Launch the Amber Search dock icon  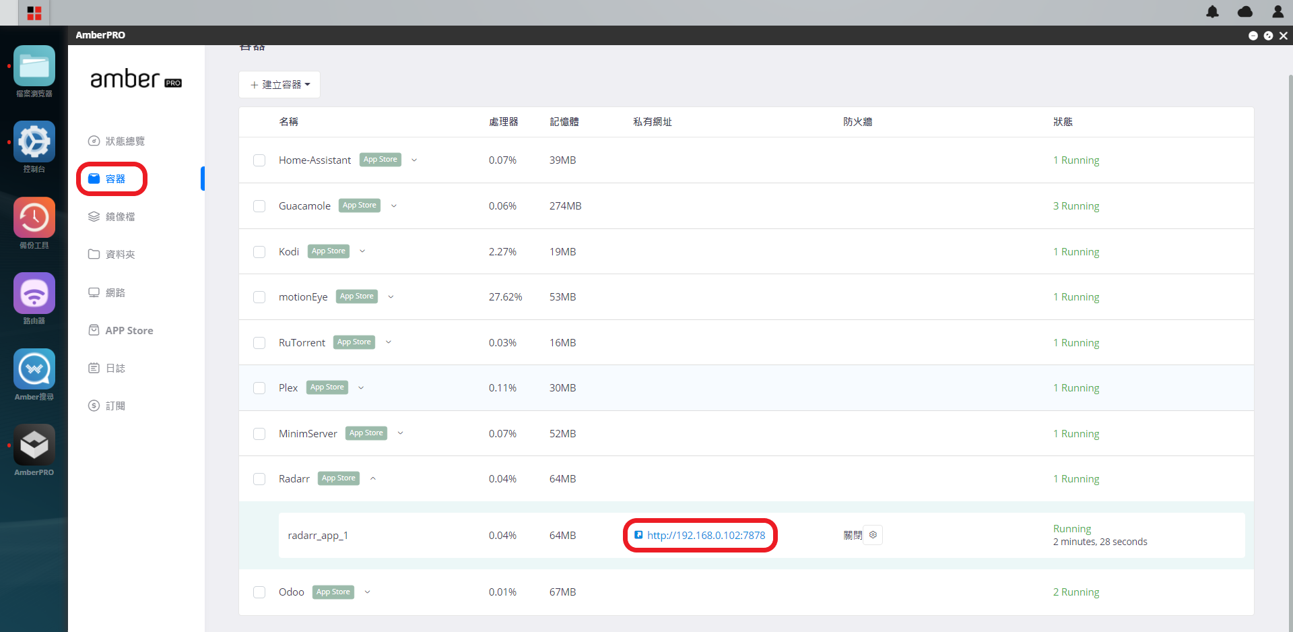34,369
